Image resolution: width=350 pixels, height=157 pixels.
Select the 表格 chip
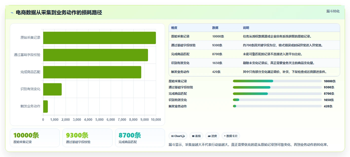pos(196,136)
